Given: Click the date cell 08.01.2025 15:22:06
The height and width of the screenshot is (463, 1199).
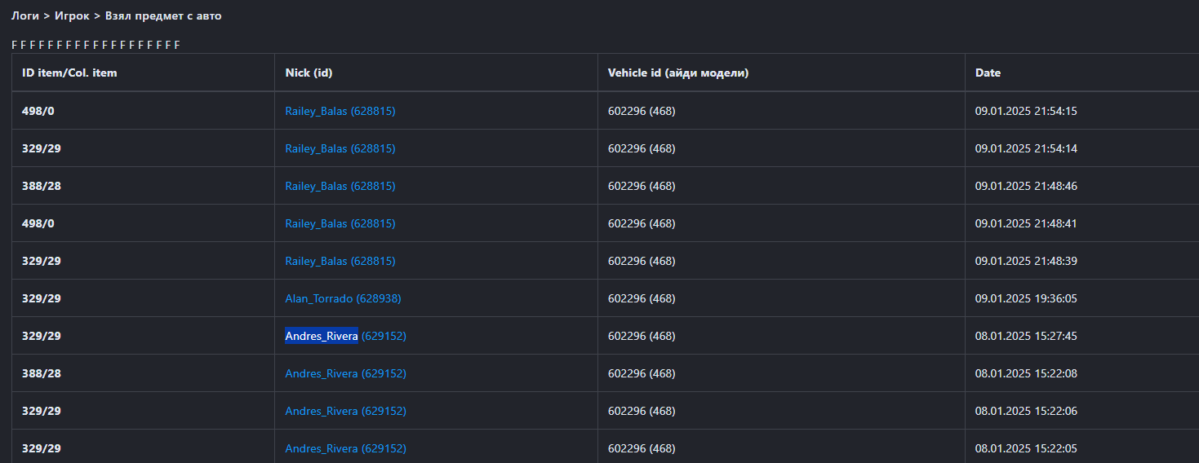Looking at the screenshot, I should [x=1026, y=411].
